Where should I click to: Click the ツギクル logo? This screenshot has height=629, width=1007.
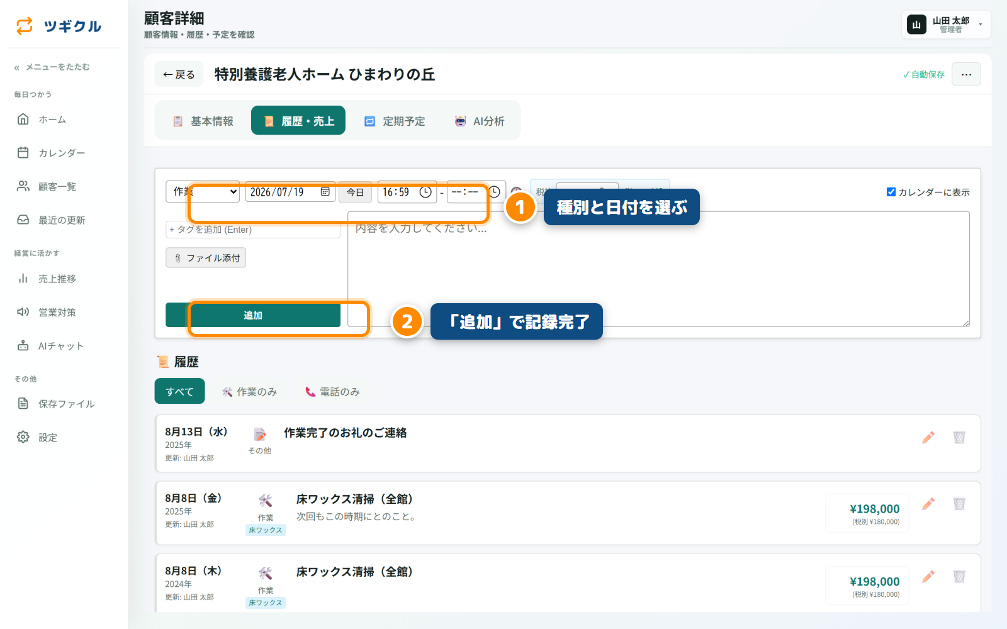tap(59, 26)
